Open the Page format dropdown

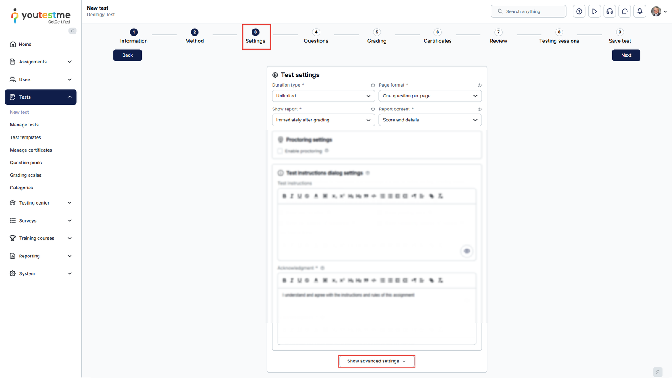point(430,96)
